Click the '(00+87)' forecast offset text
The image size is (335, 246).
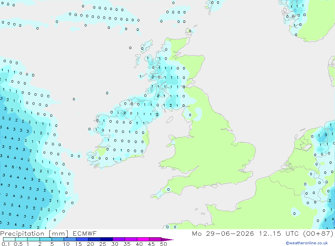click(318, 233)
